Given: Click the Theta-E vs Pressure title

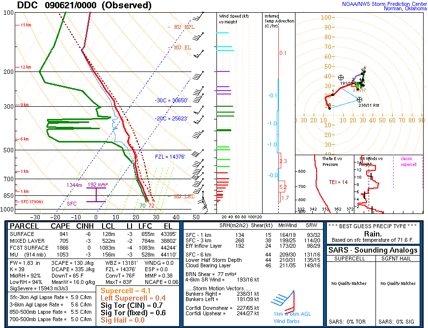Looking at the screenshot, I should point(332,162).
